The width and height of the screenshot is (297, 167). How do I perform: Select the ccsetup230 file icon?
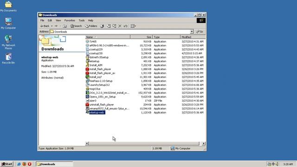(x=87, y=53)
